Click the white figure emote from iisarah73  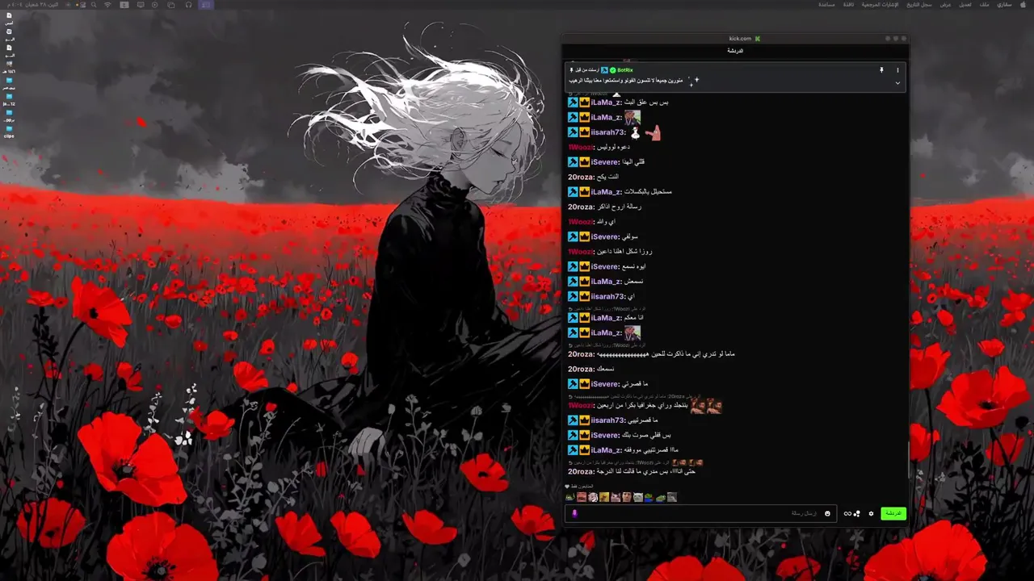tap(635, 132)
